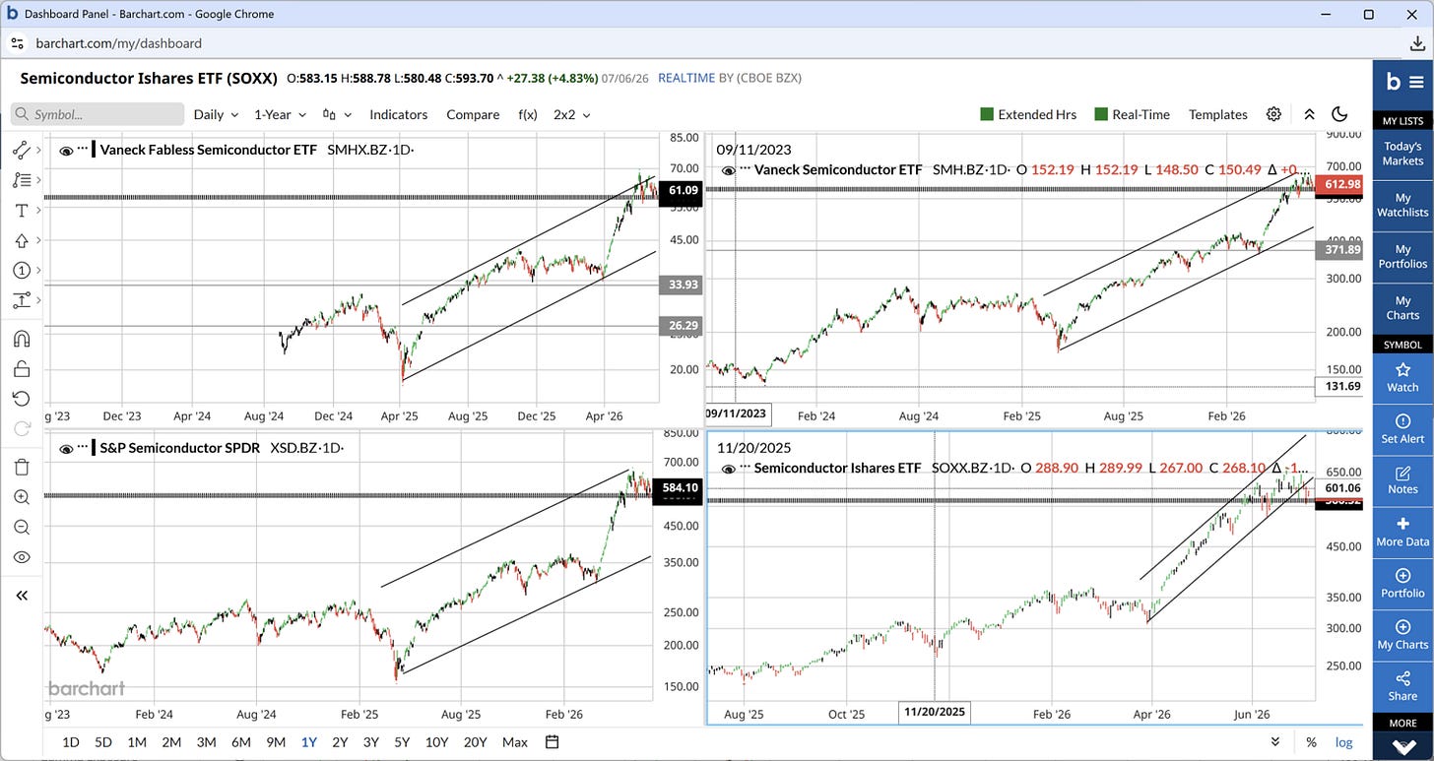This screenshot has width=1434, height=761.
Task: Open Set Alert in sidebar
Action: [1402, 428]
